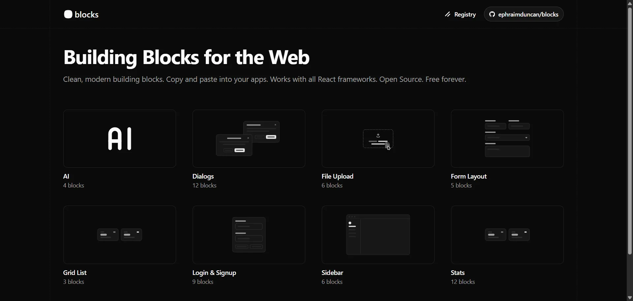Click the Grid List category title
The width and height of the screenshot is (633, 301).
click(x=75, y=273)
